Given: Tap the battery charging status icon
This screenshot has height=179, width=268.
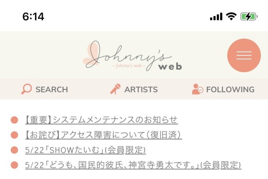Looking at the screenshot, I should (249, 17).
